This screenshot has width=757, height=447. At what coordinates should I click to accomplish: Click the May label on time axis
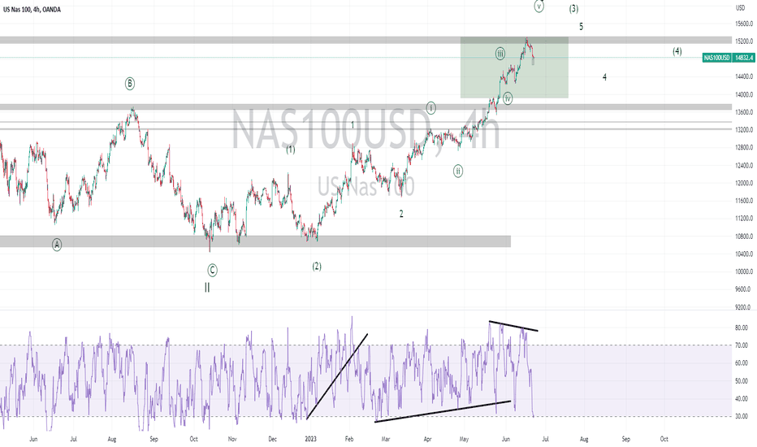pyautogui.click(x=464, y=439)
